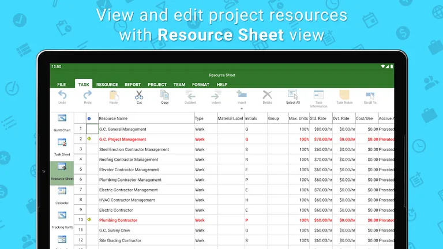Open the RESOURCE ribbon tab

point(107,84)
